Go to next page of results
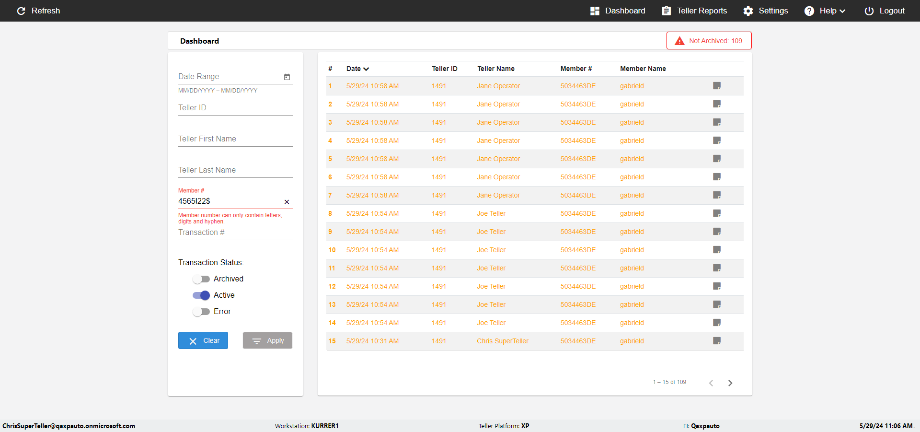The image size is (920, 432). coord(730,383)
